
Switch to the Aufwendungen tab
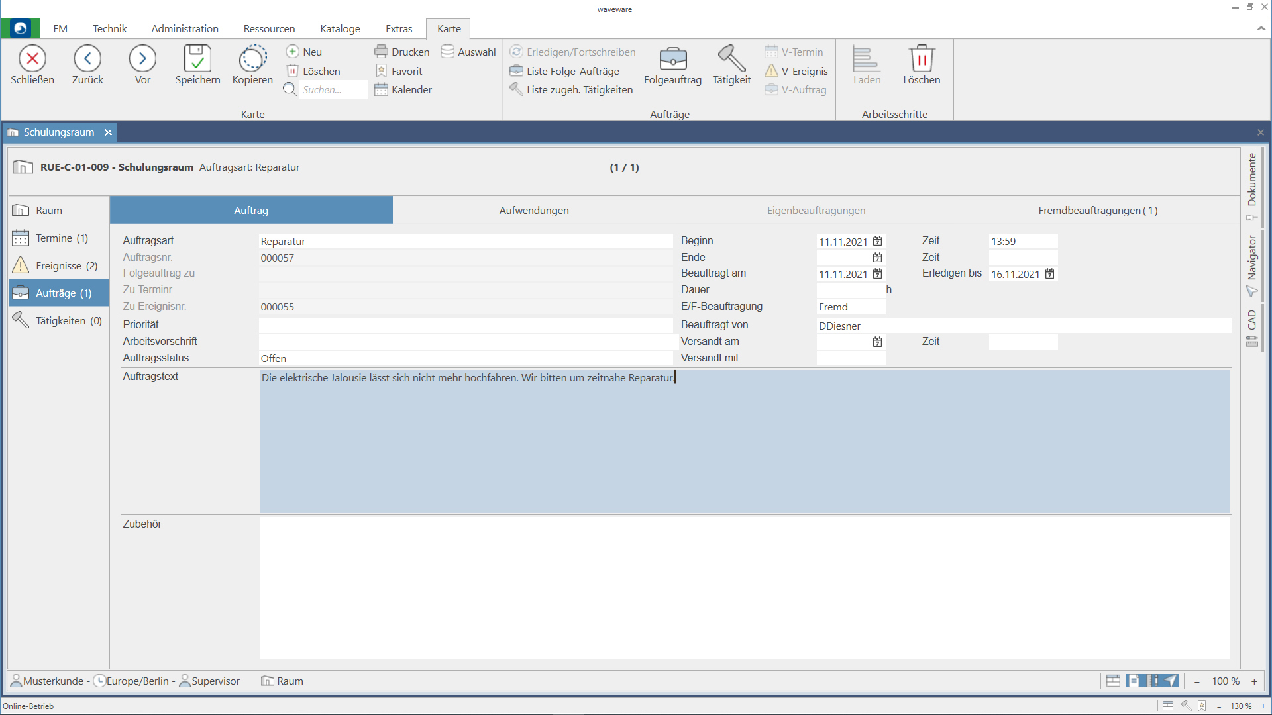[x=533, y=211]
